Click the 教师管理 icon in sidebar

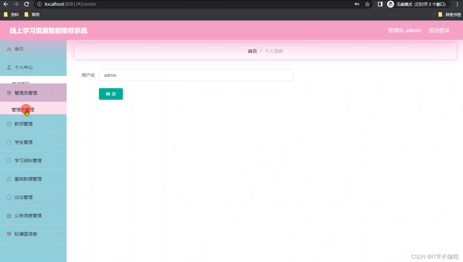[x=9, y=124]
